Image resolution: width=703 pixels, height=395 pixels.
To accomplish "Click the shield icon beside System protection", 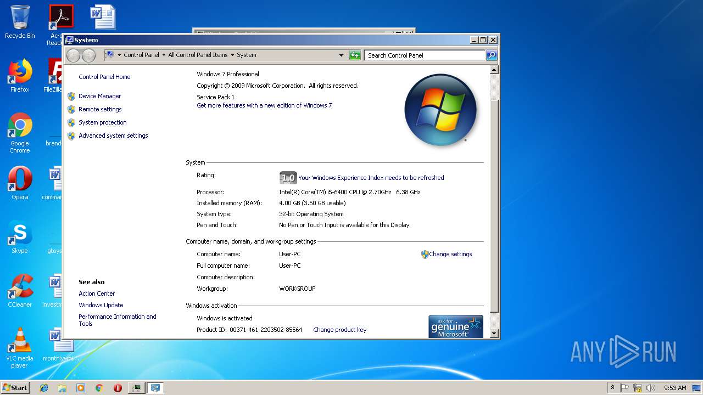I will pos(71,122).
